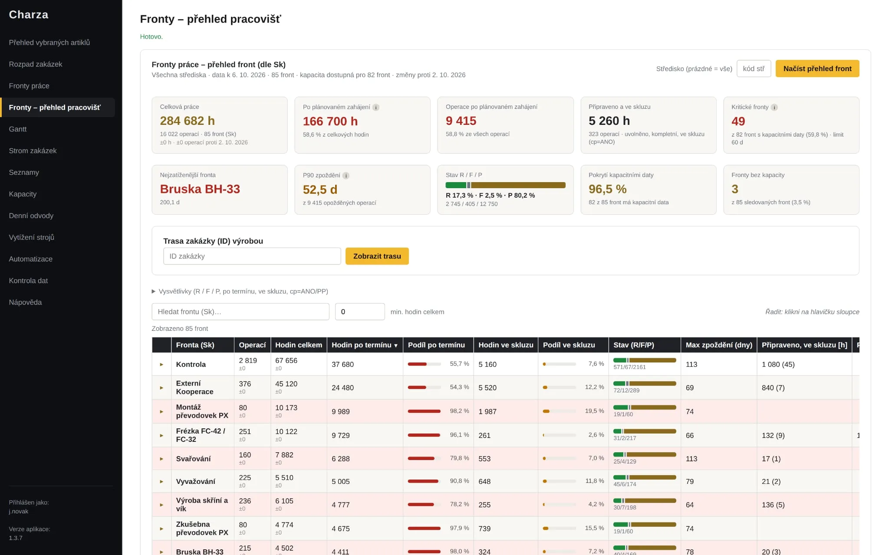The image size is (889, 555).
Task: Open Kapacity section
Action: pos(58,194)
